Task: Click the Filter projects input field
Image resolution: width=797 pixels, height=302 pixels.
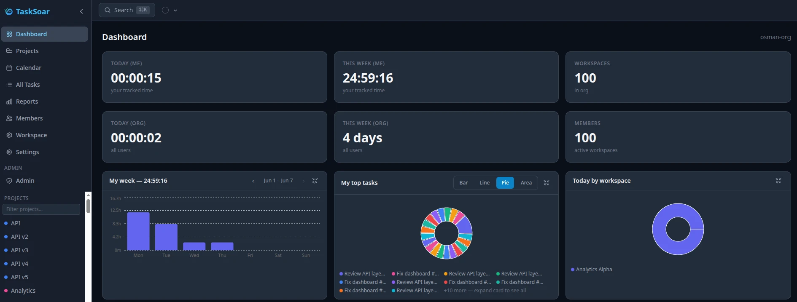Action: (41, 209)
